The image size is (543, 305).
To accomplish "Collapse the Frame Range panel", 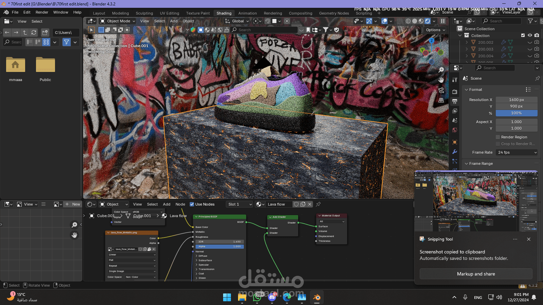I will 466,164.
